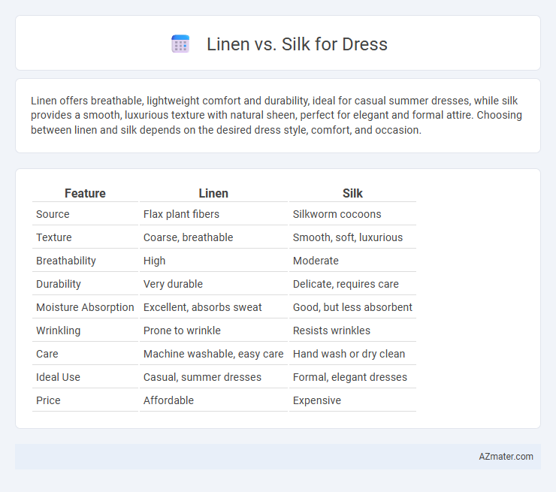Select the 'Silkworm cocoons' cell

(x=352, y=214)
